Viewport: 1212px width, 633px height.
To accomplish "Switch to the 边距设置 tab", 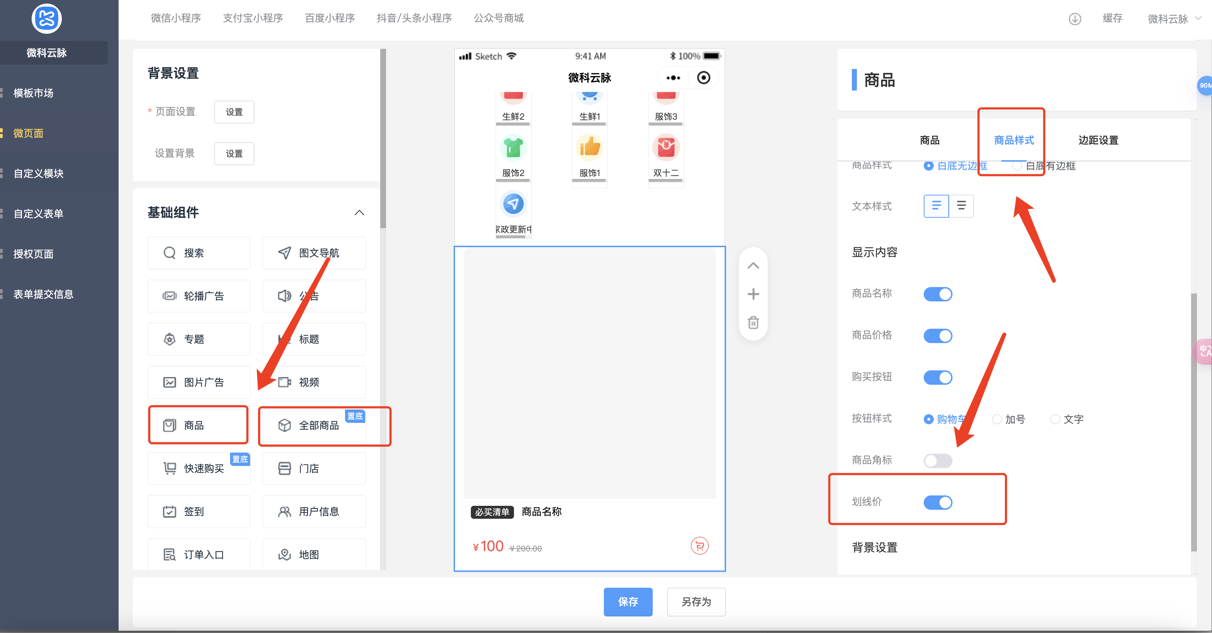I will [1098, 140].
